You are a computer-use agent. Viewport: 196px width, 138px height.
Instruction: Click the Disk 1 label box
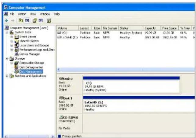(x=69, y=104)
